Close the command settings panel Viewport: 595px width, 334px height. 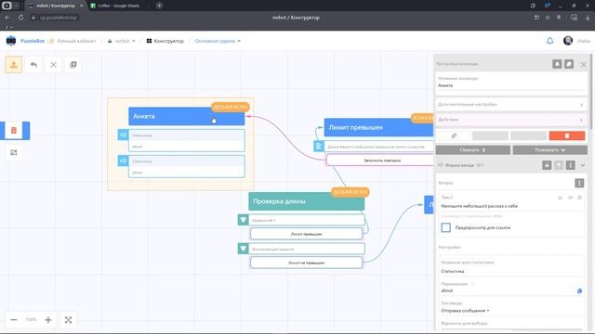pos(584,64)
